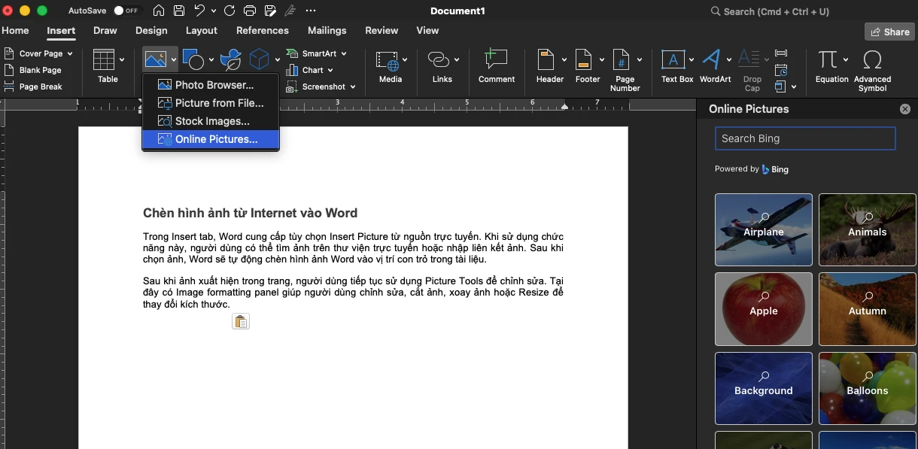Select the Apple picture category thumbnail
The width and height of the screenshot is (918, 449).
tap(763, 309)
